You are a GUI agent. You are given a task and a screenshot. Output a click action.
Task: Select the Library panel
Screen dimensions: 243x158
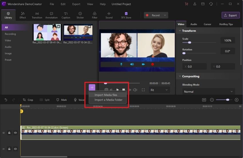pos(8,15)
